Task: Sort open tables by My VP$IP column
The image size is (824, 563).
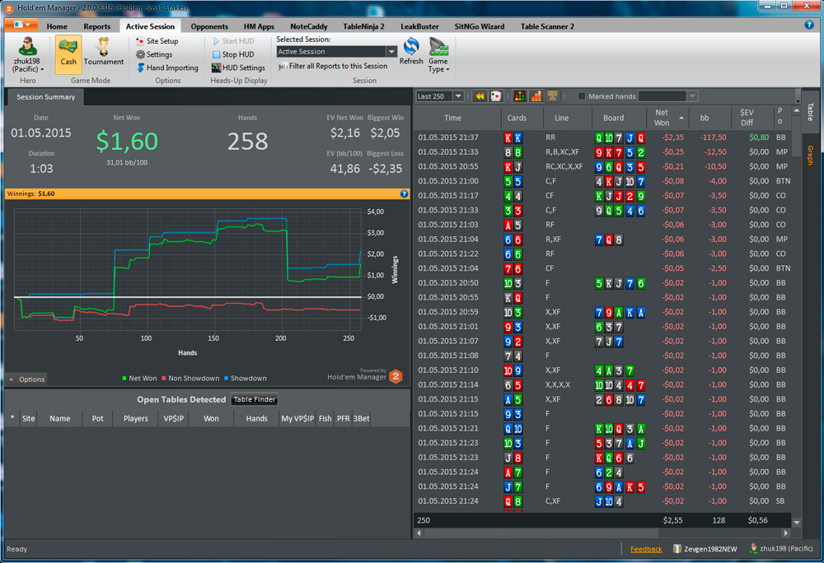Action: 297,419
